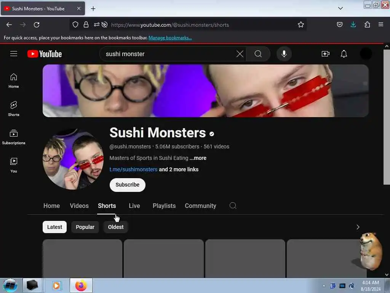Clear the search box with the X icon

click(240, 54)
